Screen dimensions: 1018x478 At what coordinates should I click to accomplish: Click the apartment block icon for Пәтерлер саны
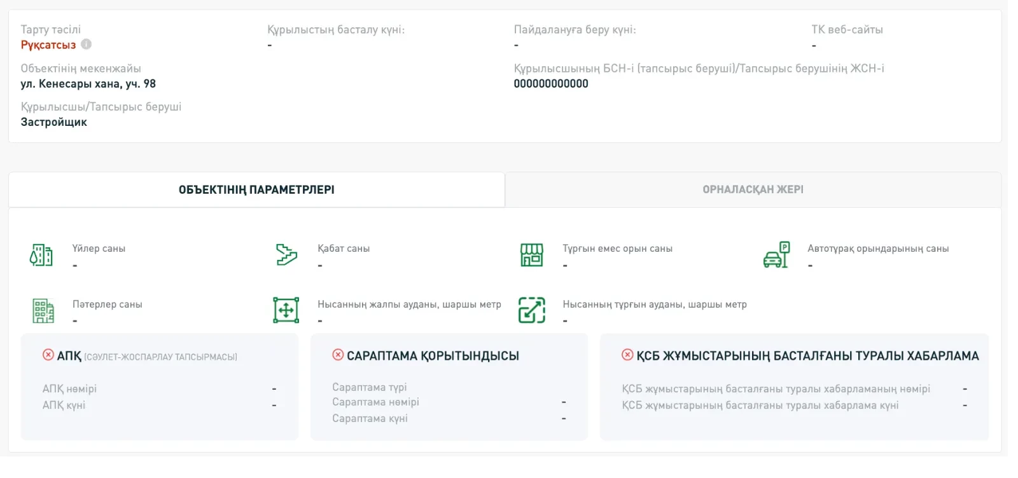pos(43,311)
